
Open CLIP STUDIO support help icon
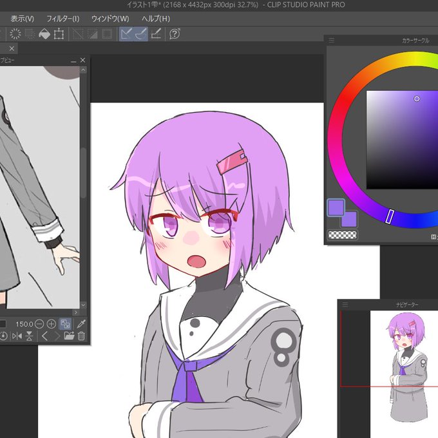175,33
